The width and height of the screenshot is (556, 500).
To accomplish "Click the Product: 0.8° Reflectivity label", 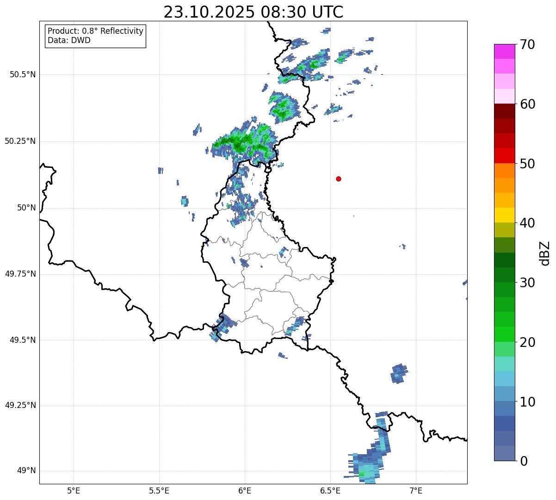I will pyautogui.click(x=96, y=31).
